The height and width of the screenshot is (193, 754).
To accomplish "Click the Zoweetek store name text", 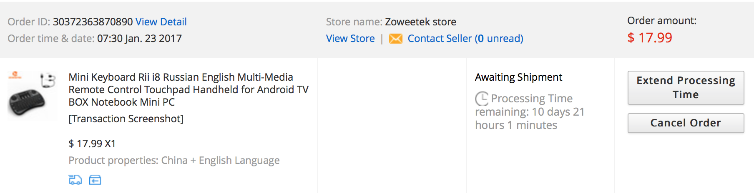I will (420, 22).
